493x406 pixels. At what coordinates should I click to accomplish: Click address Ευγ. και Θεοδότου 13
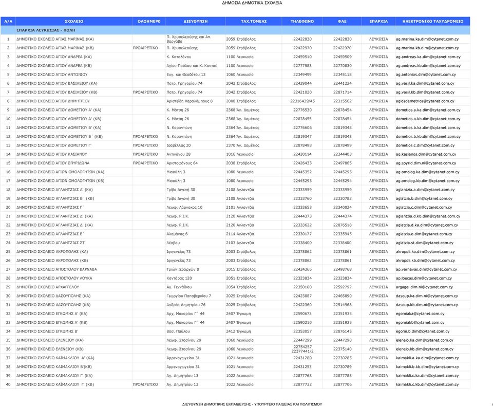click(x=186, y=75)
